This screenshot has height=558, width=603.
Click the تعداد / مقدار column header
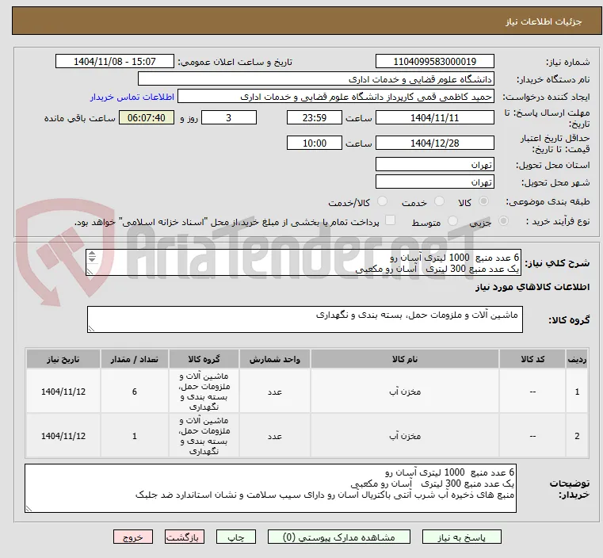pos(134,359)
